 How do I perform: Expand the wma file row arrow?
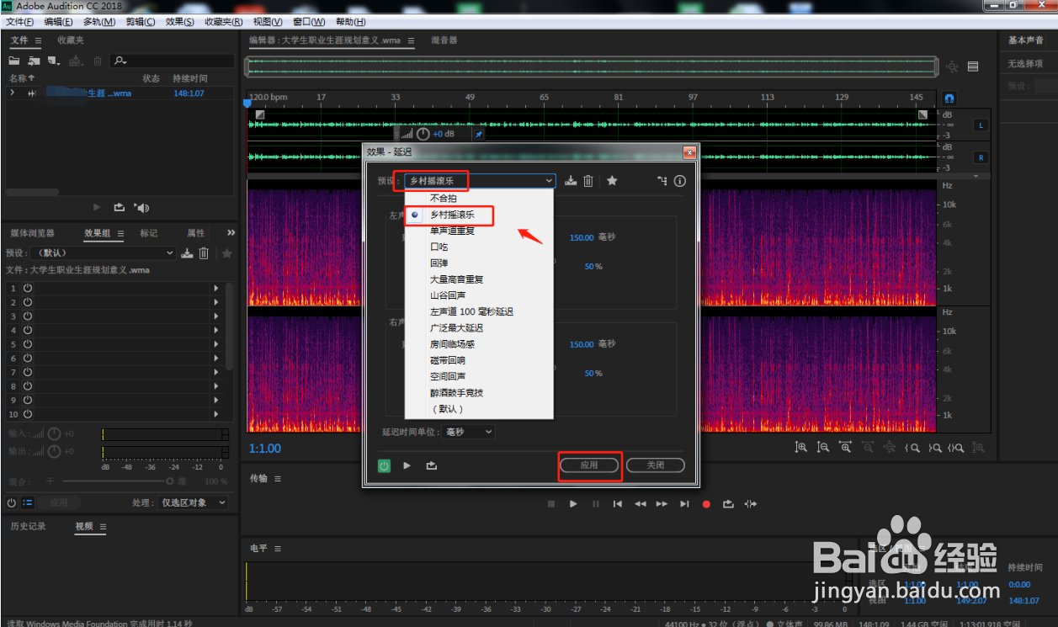pyautogui.click(x=12, y=93)
